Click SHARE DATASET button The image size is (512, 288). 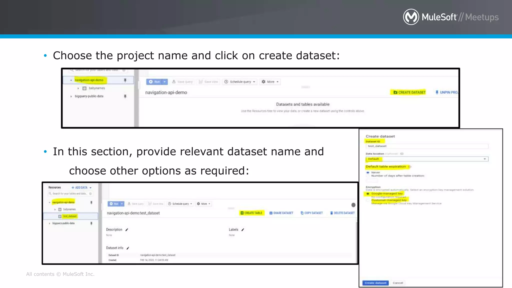coord(281,213)
